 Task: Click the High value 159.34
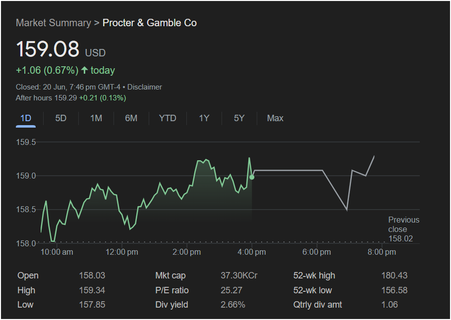pos(92,290)
